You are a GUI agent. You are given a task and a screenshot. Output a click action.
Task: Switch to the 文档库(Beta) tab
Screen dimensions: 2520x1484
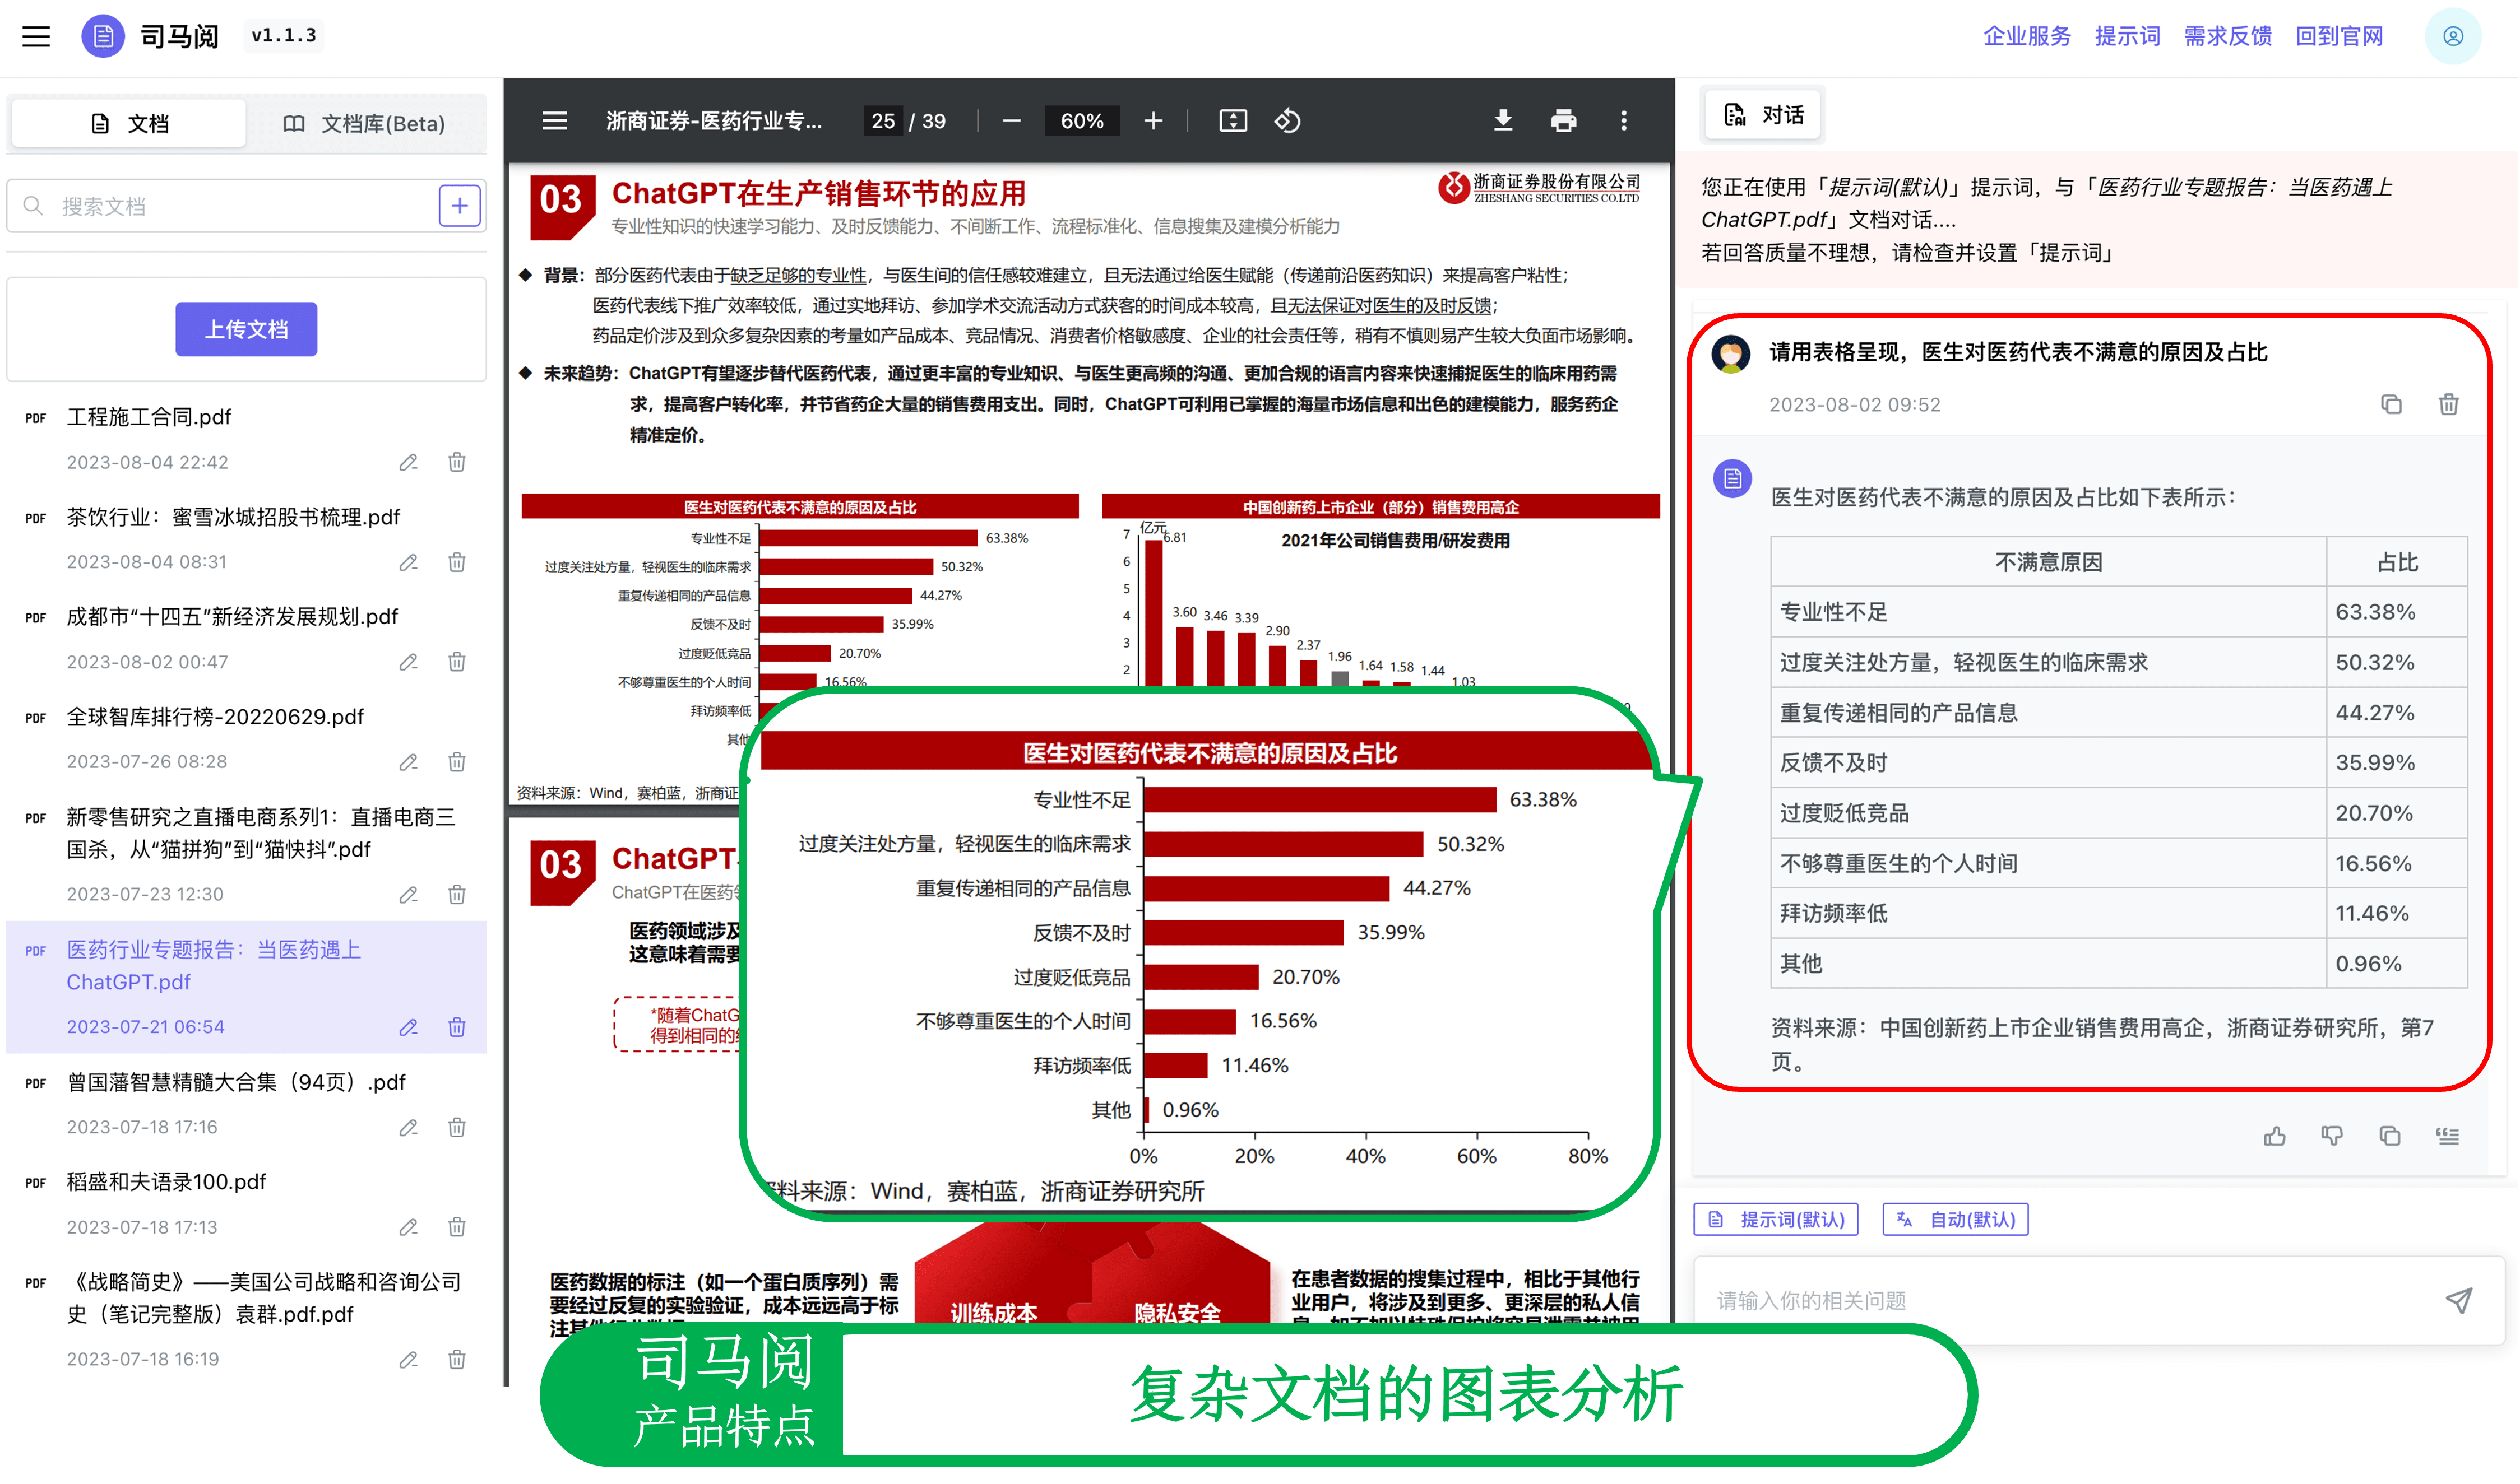click(x=365, y=123)
